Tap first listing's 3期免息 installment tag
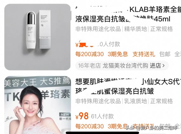The height and width of the screenshot is (134, 181). (118, 54)
